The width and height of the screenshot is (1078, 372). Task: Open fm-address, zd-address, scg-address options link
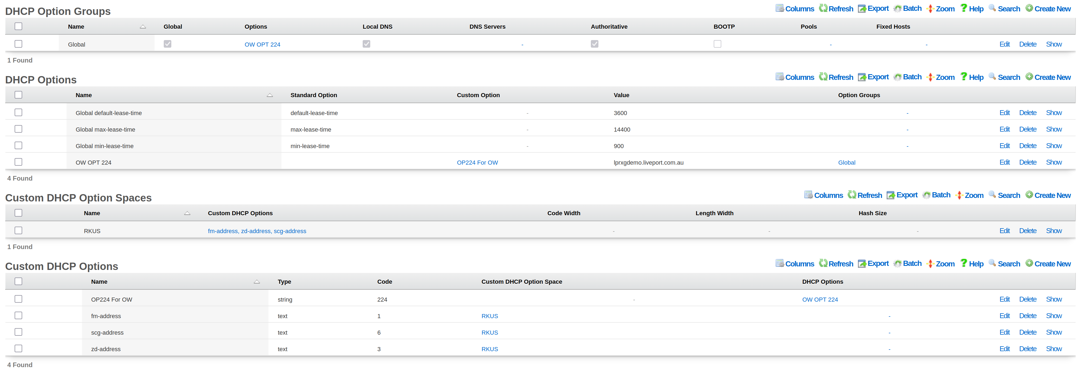click(x=257, y=231)
